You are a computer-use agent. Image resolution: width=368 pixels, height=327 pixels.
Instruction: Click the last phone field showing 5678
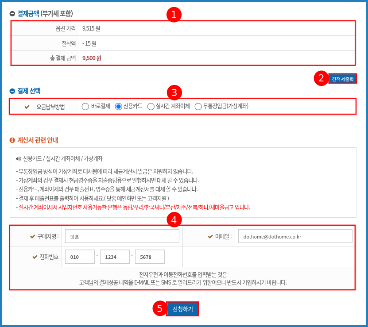150,257
